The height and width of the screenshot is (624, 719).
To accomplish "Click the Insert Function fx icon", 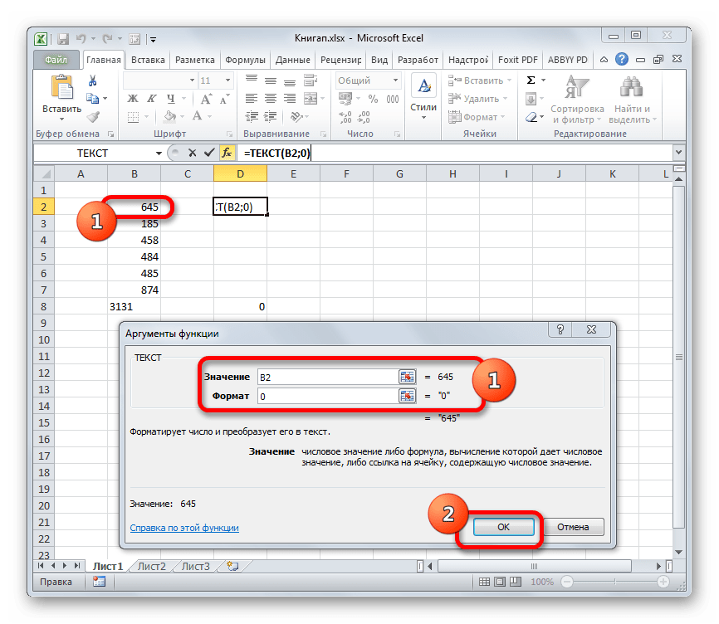I will (227, 153).
